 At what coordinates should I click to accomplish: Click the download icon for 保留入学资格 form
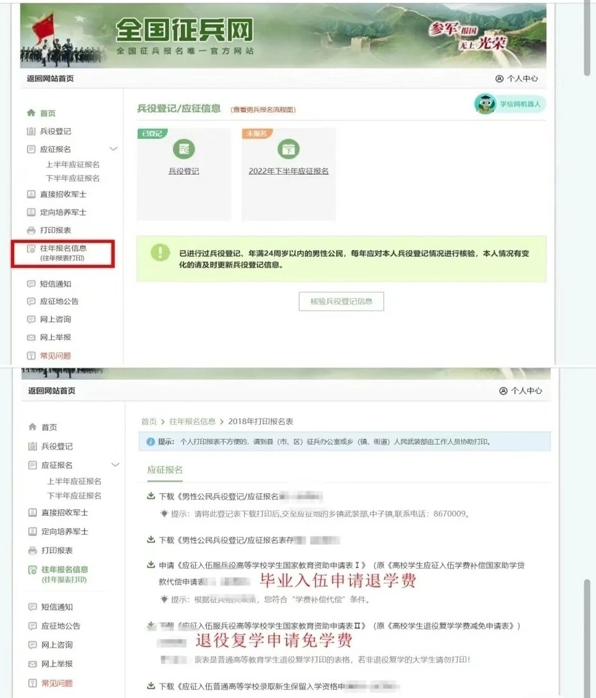click(151, 686)
